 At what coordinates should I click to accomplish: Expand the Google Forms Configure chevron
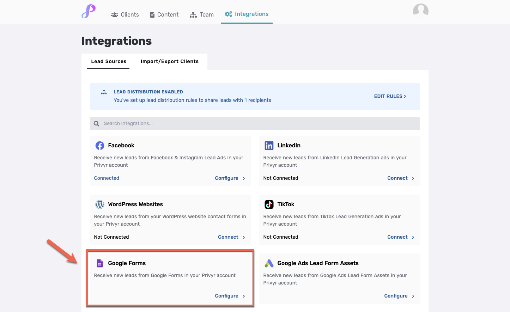click(x=243, y=296)
